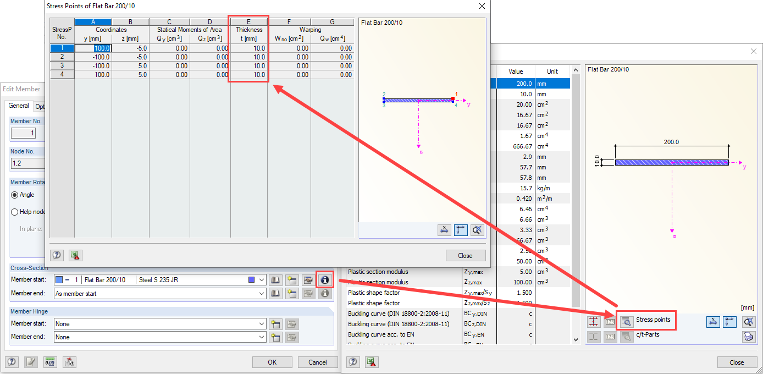763x374 pixels.
Task: Create new hinge for Member start
Action: pyautogui.click(x=275, y=324)
